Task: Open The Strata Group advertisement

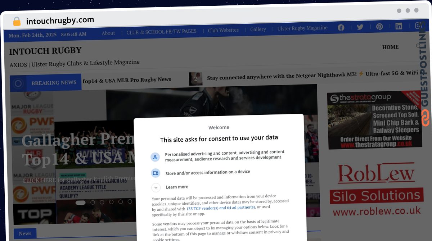Action: coord(374,120)
